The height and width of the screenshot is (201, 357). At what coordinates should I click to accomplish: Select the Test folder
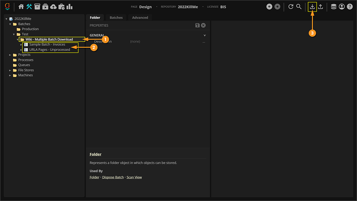pyautogui.click(x=25, y=34)
